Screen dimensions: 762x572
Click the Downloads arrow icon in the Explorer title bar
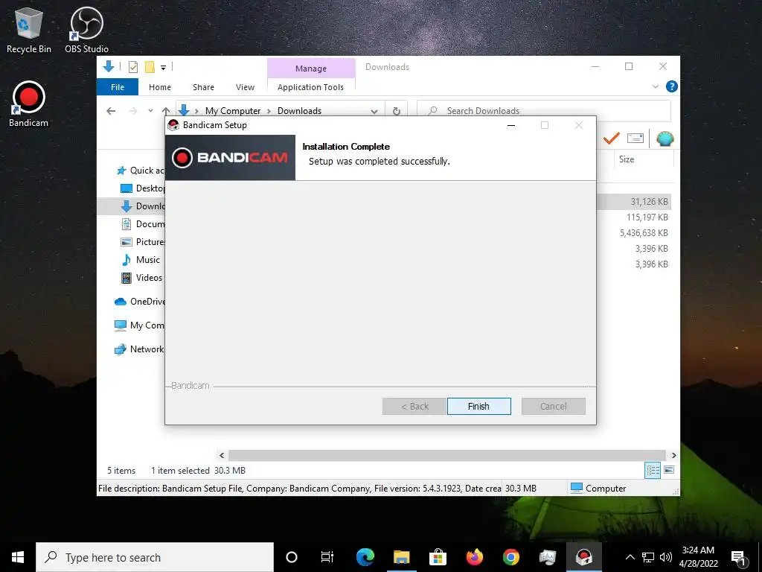click(109, 66)
